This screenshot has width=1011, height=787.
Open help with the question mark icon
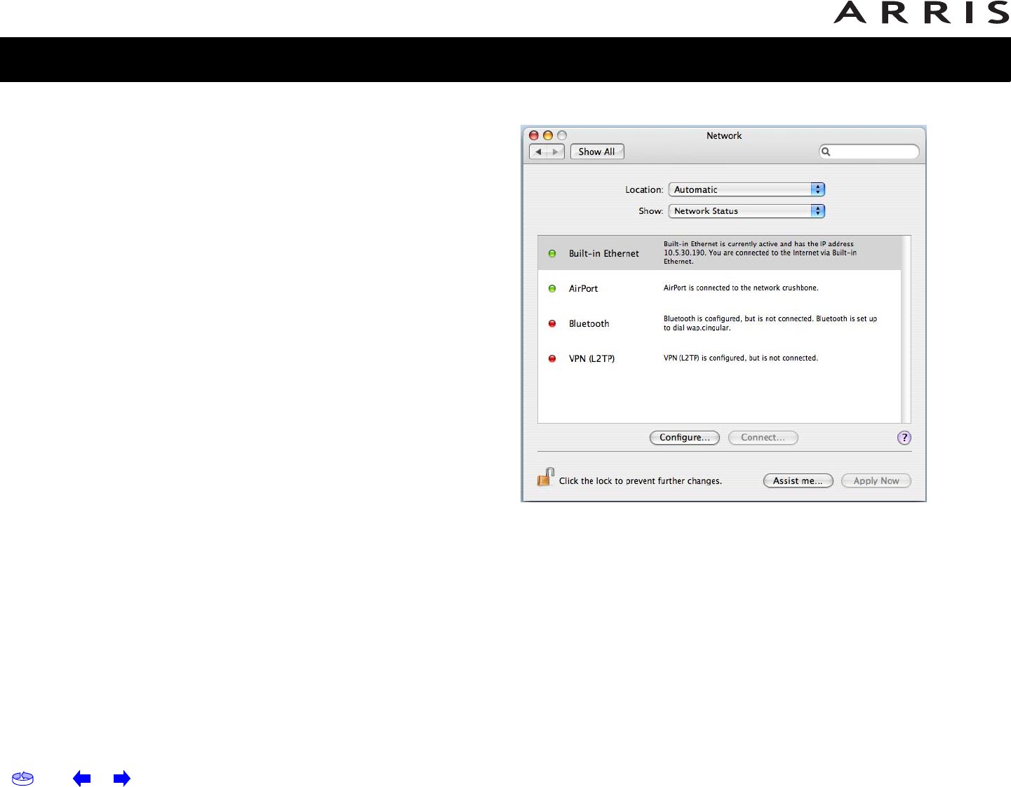(x=904, y=438)
